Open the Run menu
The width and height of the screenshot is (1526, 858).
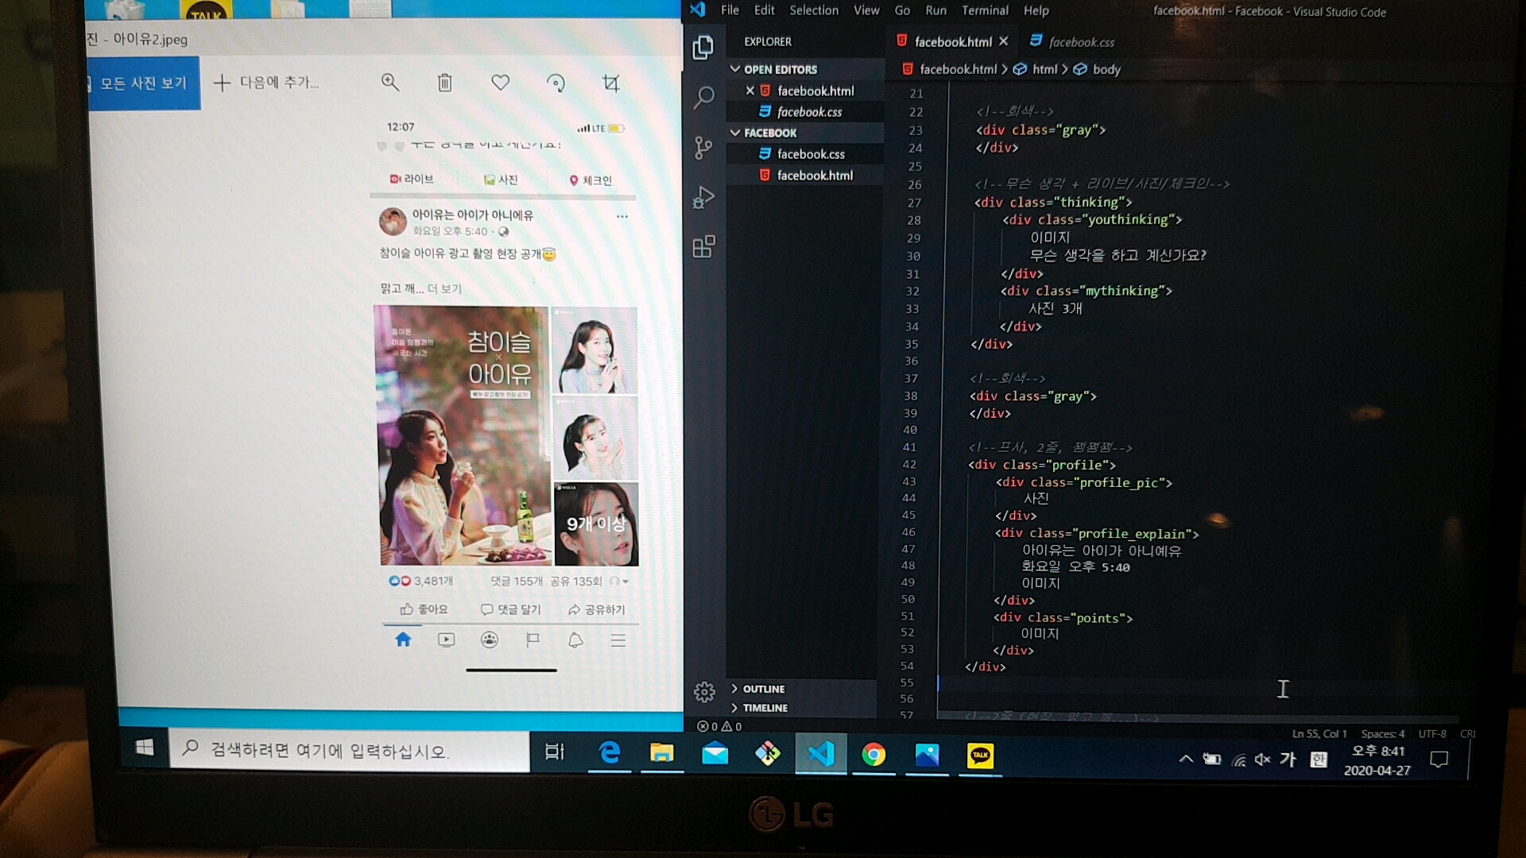[x=935, y=10]
